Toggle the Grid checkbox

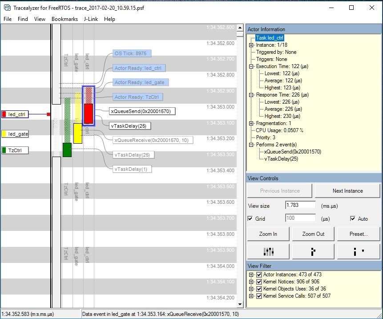click(250, 218)
